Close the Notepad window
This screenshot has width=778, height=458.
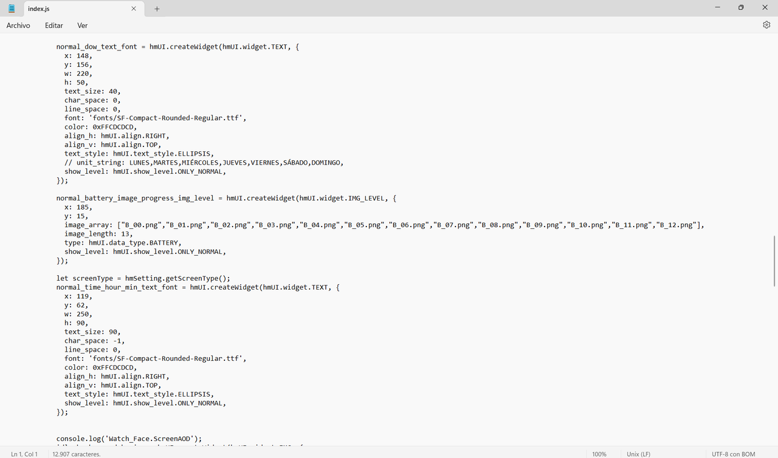pyautogui.click(x=765, y=8)
